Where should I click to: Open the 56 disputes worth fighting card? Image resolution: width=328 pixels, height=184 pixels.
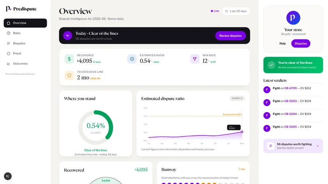pyautogui.click(x=293, y=146)
